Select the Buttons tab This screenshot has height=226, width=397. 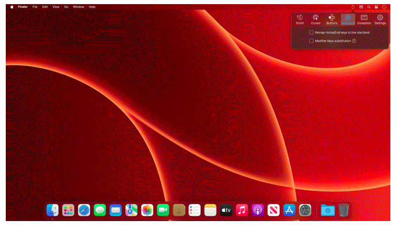tap(332, 19)
